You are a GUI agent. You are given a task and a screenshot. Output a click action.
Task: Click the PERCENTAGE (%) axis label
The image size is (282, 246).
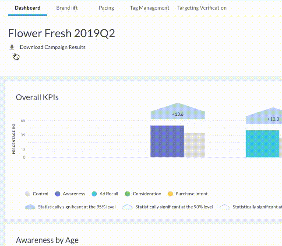14,139
